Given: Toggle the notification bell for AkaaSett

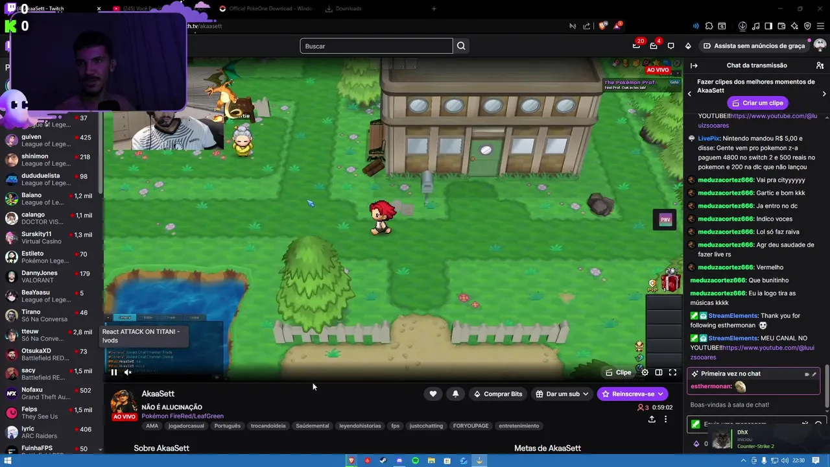Looking at the screenshot, I should click(455, 394).
